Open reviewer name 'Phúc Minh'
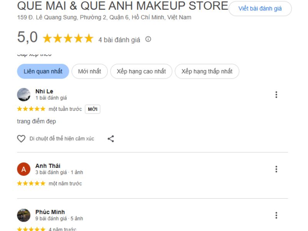Image resolution: width=308 pixels, height=231 pixels. [50, 212]
